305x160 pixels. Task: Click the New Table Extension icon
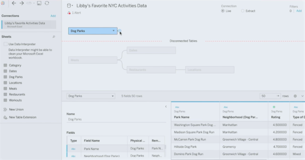tap(5, 117)
